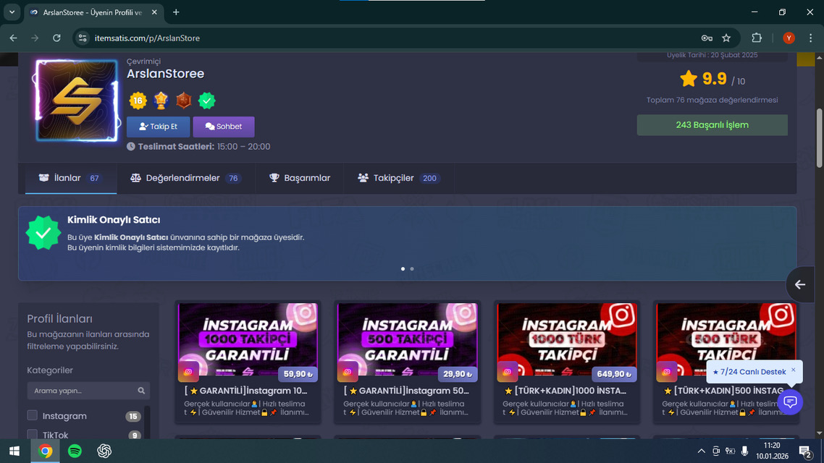Check the TikTok category checkbox
This screenshot has width=824, height=463.
[32, 434]
